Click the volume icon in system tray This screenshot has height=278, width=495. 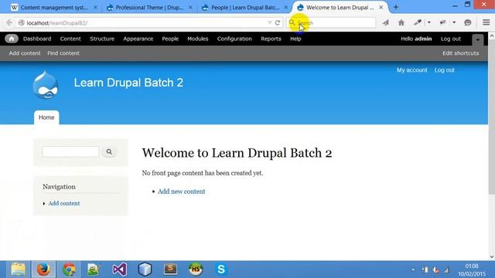tap(435, 270)
